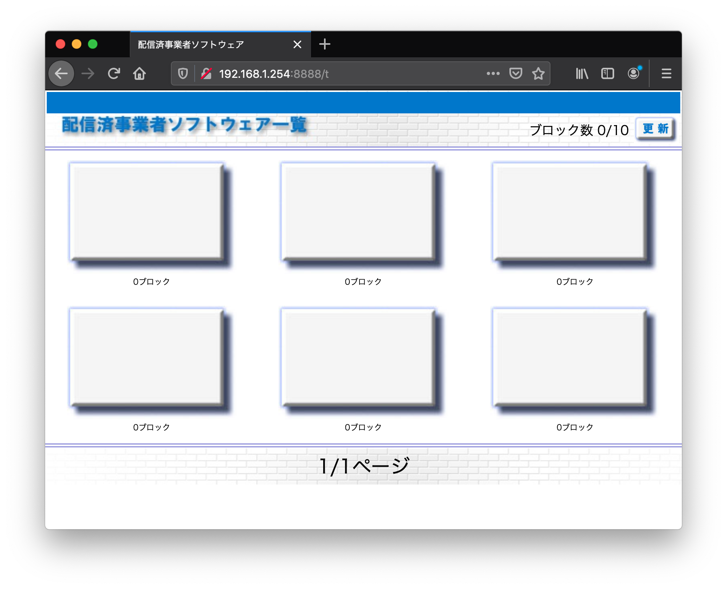Select the first software thumbnail, top row

151,215
